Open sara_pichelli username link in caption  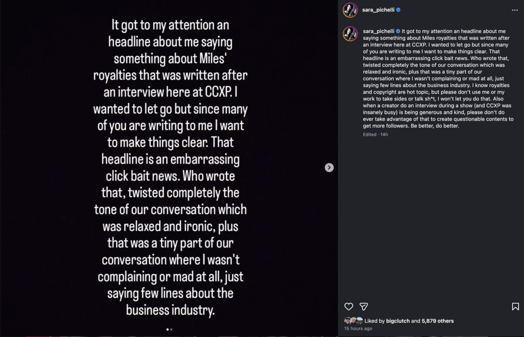(x=378, y=31)
